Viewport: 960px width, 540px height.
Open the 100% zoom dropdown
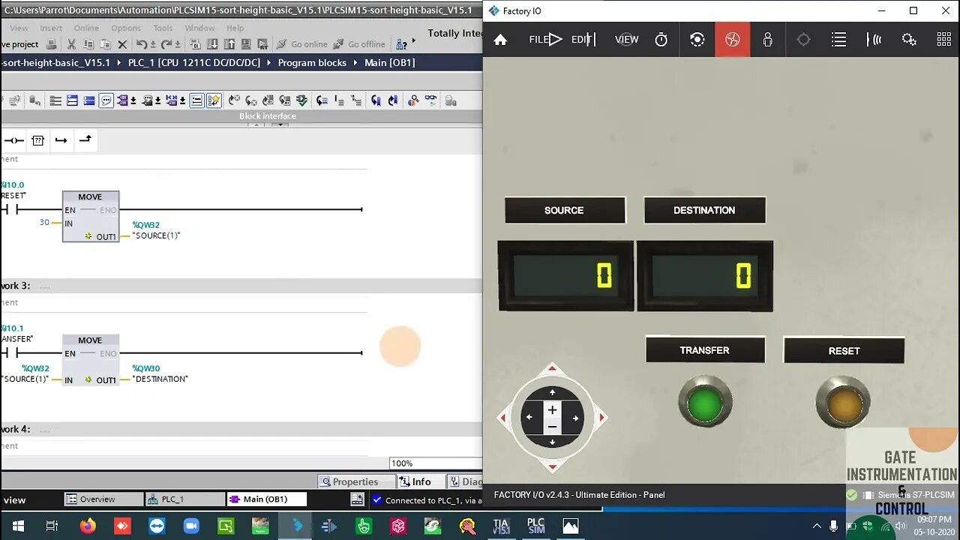(435, 463)
